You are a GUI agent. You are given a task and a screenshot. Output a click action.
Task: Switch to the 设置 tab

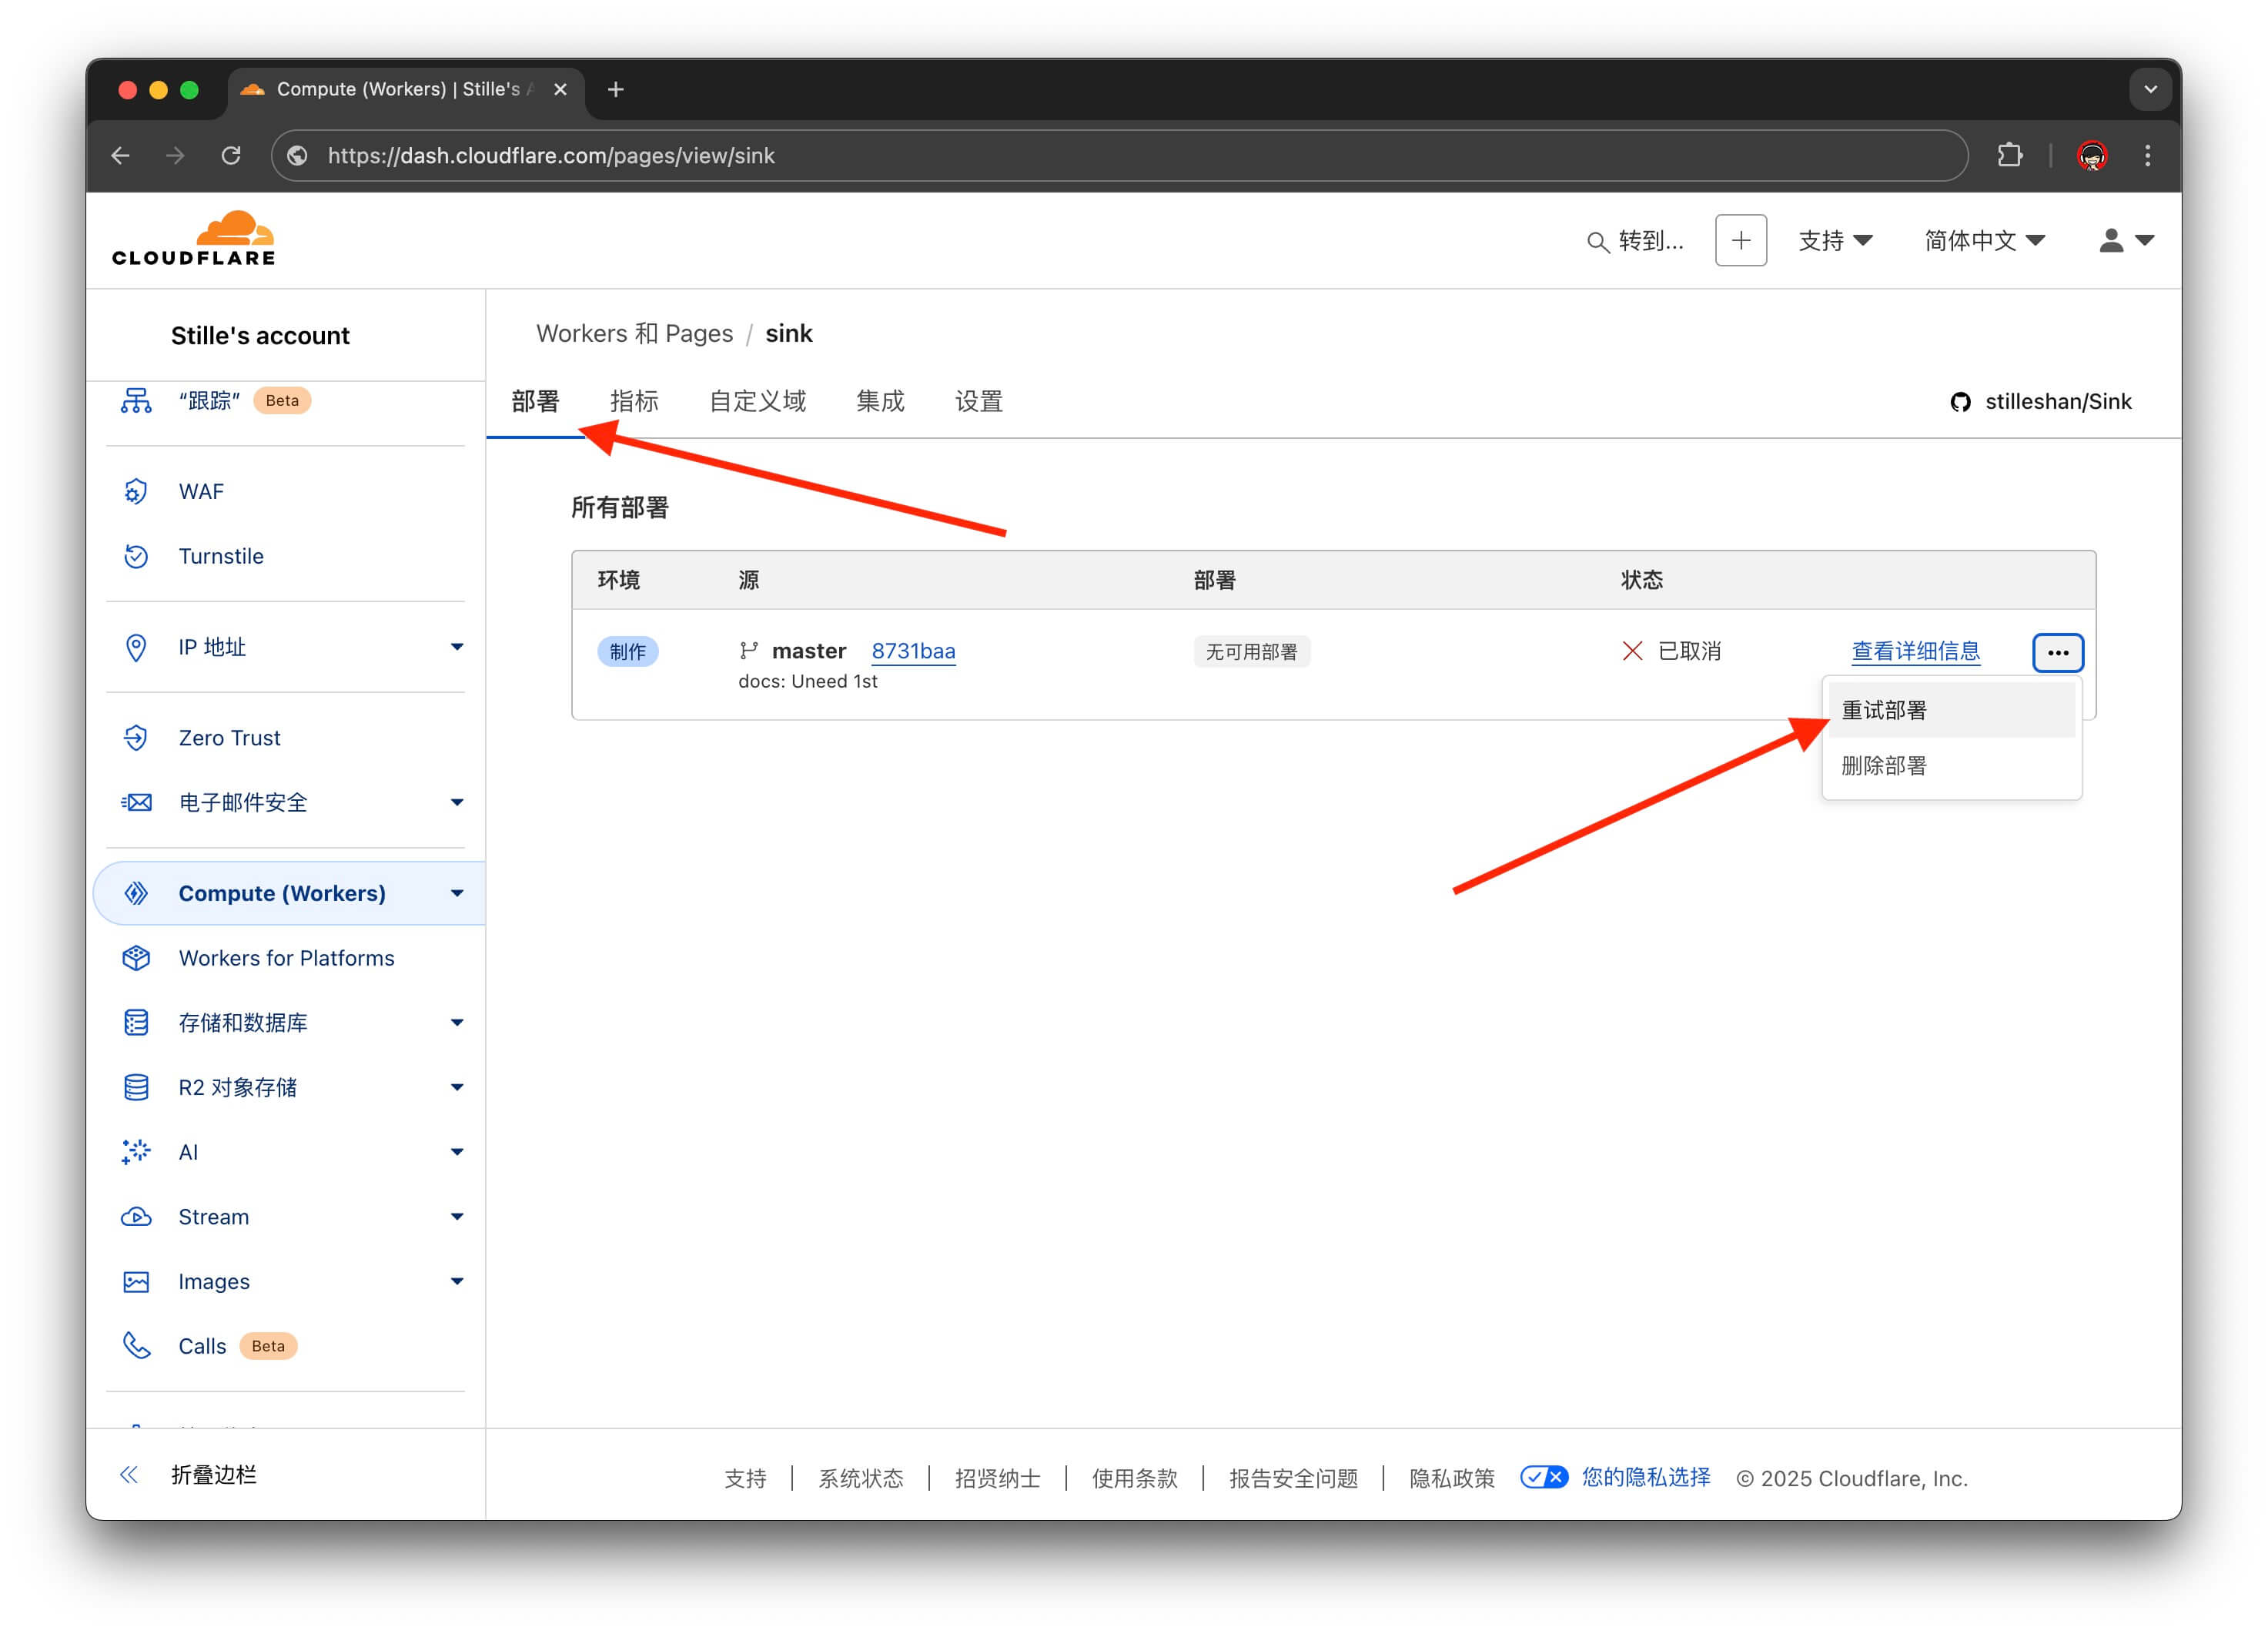coord(979,402)
